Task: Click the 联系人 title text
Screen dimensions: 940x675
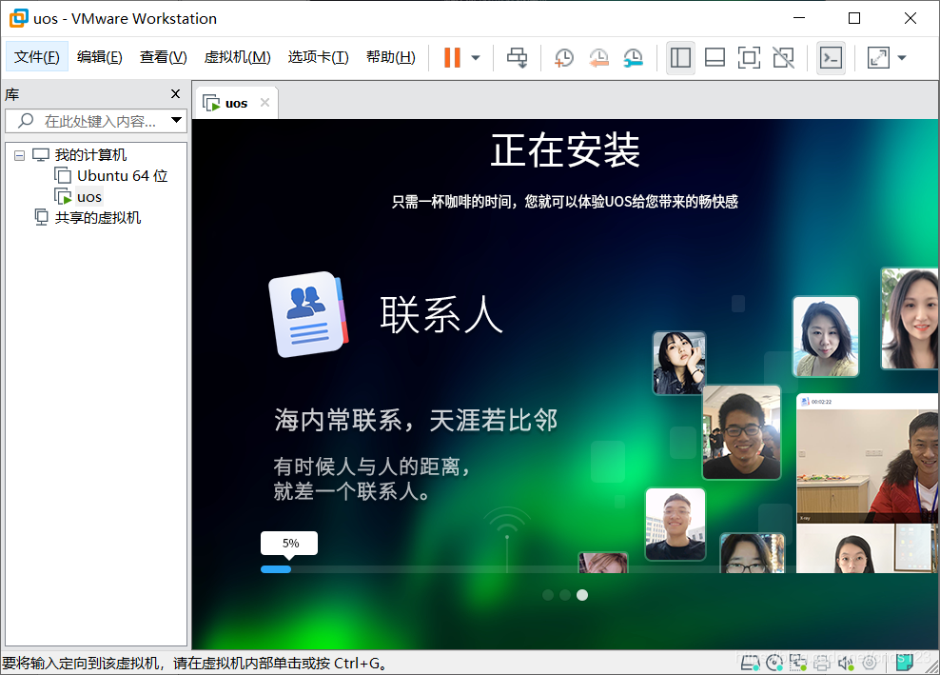Action: [441, 314]
